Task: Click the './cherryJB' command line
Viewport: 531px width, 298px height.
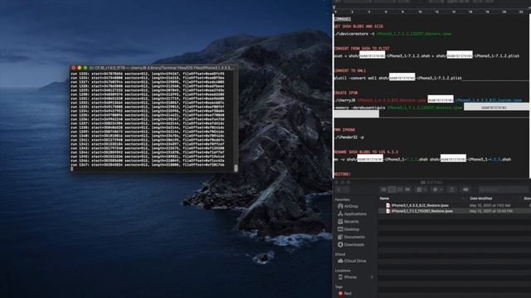Action: (428, 100)
